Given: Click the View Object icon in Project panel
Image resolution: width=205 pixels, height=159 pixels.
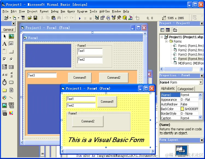Looking at the screenshot, I should (x=168, y=30).
